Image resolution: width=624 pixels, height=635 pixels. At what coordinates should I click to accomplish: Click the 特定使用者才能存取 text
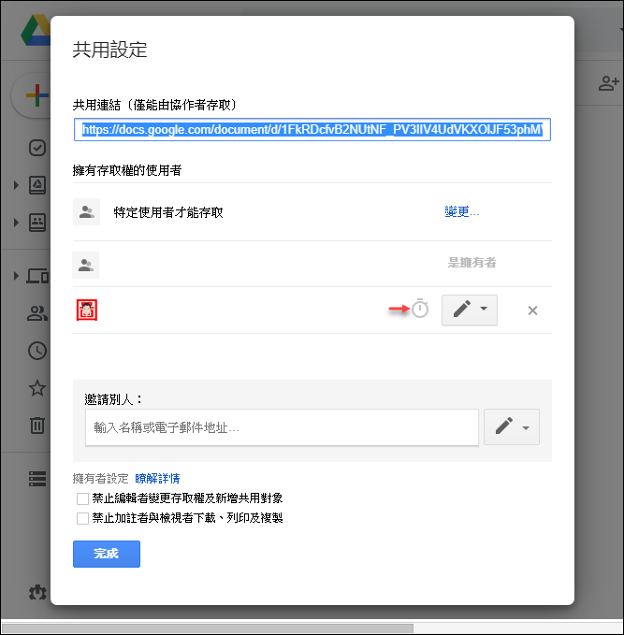click(168, 212)
